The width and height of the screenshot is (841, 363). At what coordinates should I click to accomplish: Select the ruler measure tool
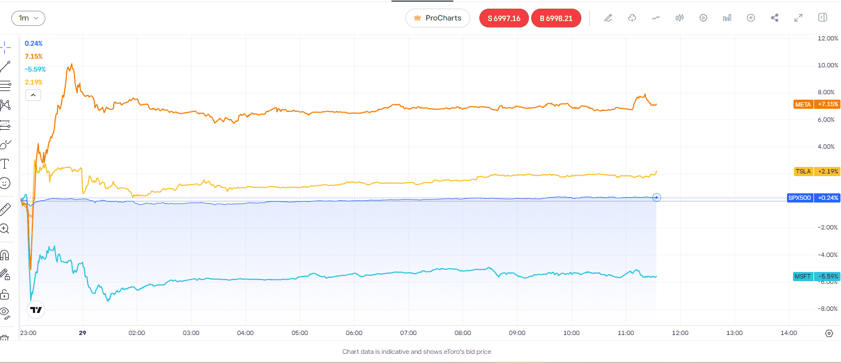[5, 209]
